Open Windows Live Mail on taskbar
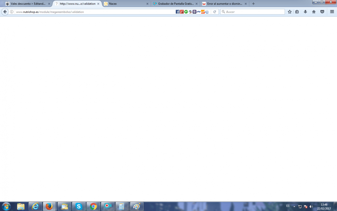337x211 pixels. point(64,206)
